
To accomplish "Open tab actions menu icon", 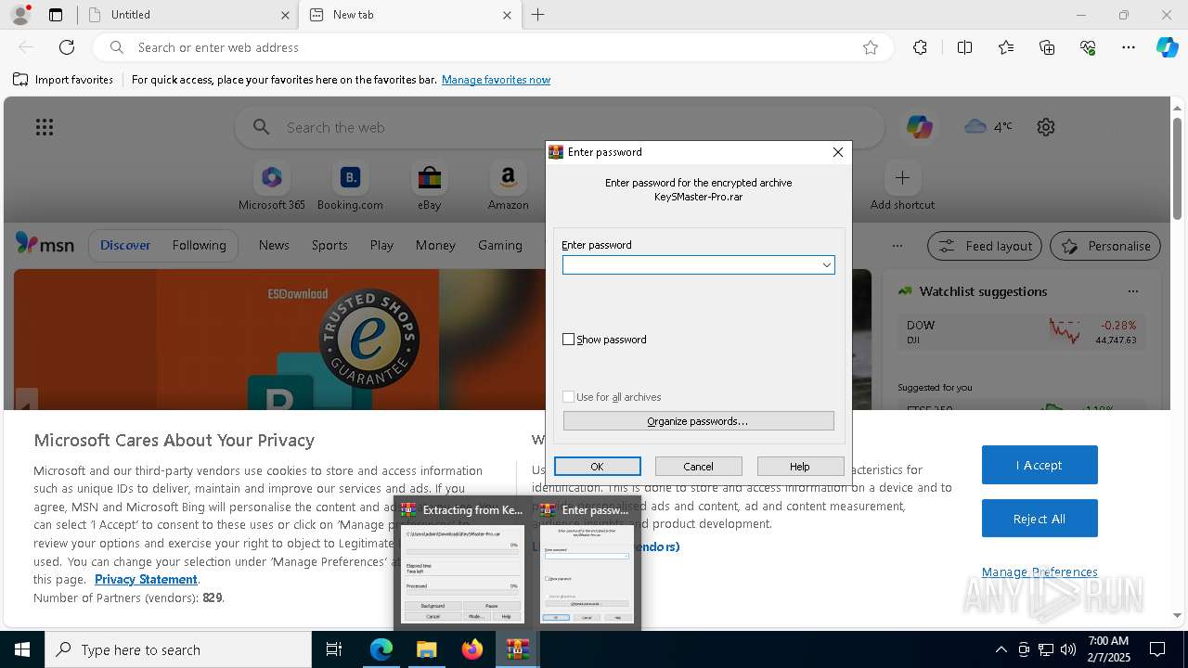I will click(56, 15).
